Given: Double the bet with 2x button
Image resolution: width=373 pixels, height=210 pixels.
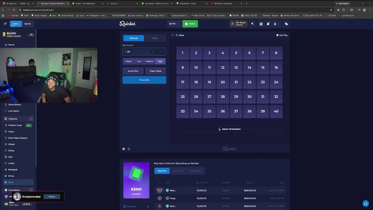Looking at the screenshot, I should point(160,52).
